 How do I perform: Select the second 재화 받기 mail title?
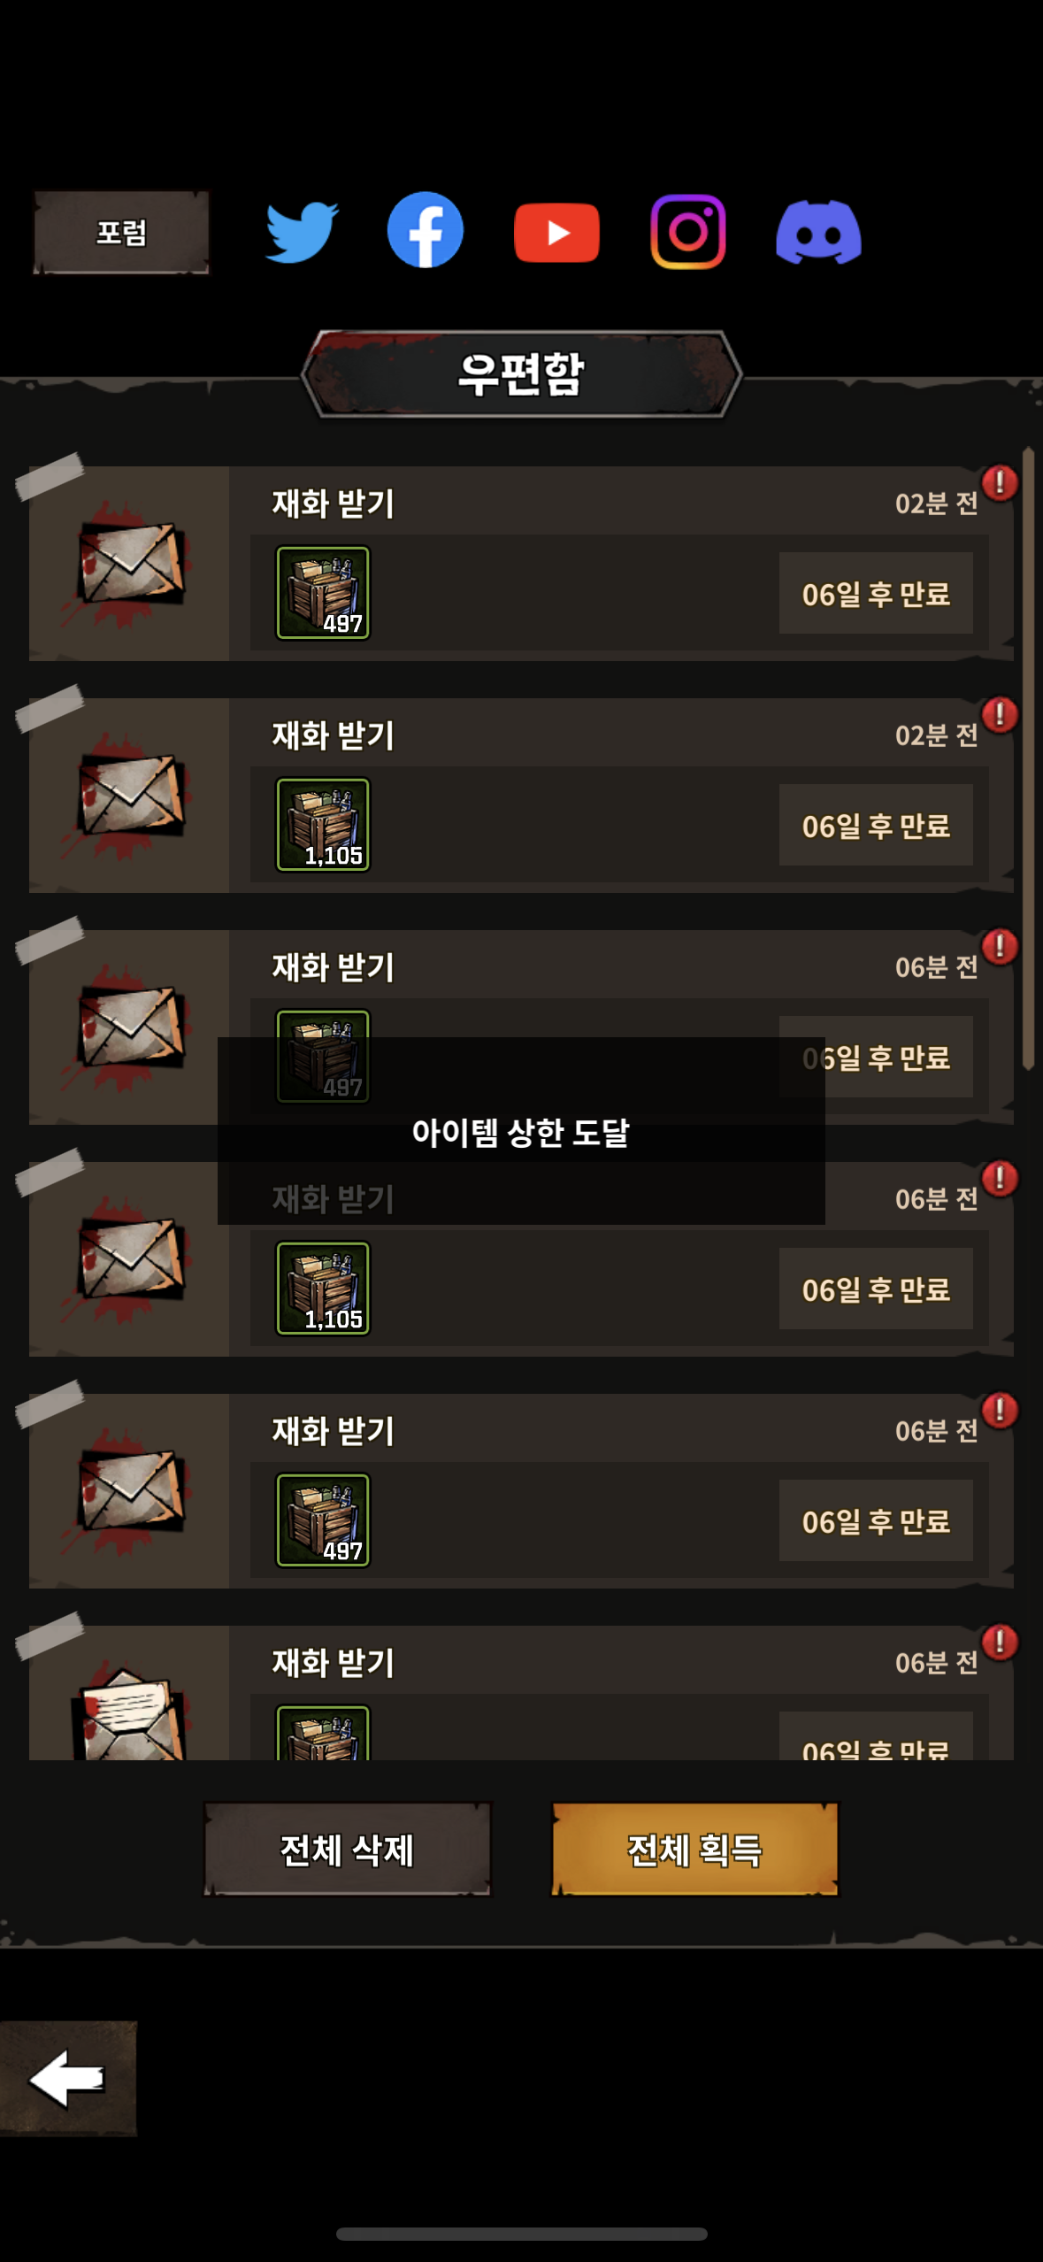pyautogui.click(x=334, y=735)
